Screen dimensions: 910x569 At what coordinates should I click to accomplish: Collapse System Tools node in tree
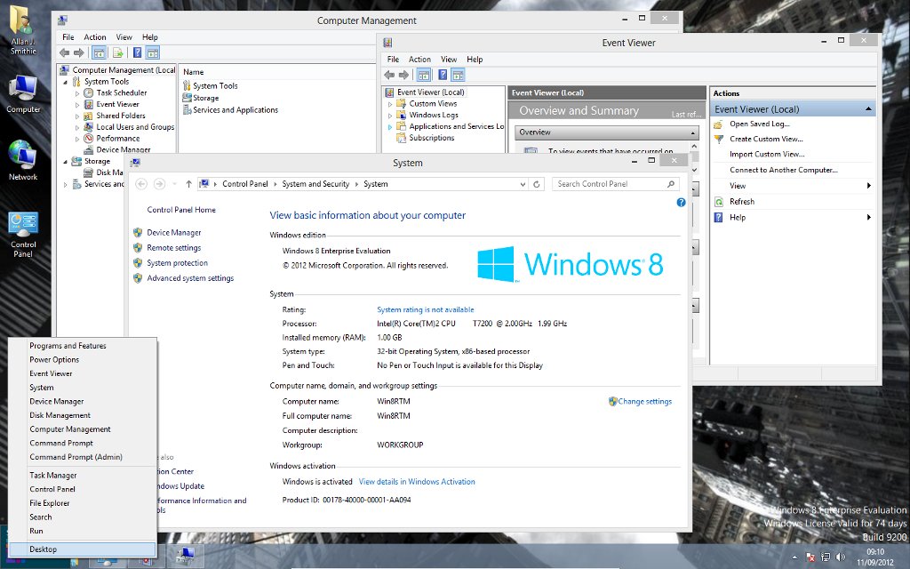pos(66,82)
